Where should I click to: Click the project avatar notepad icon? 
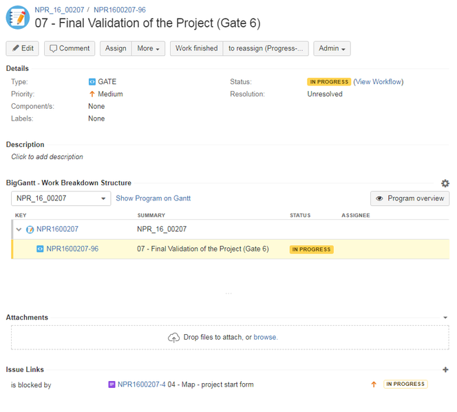18,17
